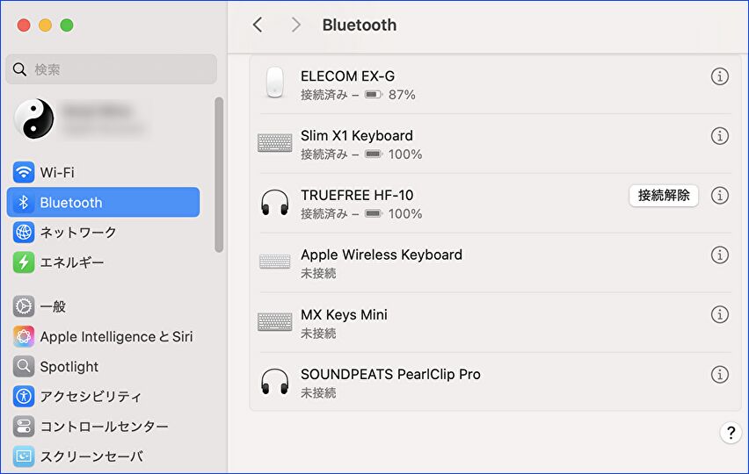Viewport: 749px width, 474px height.
Task: Open ネットワーク settings in sidebar
Action: click(x=77, y=233)
